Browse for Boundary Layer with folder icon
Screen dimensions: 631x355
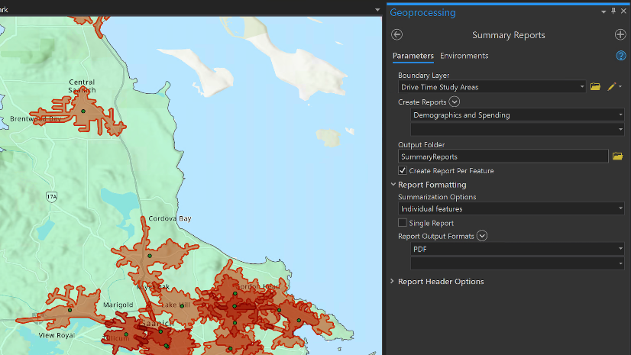[596, 87]
